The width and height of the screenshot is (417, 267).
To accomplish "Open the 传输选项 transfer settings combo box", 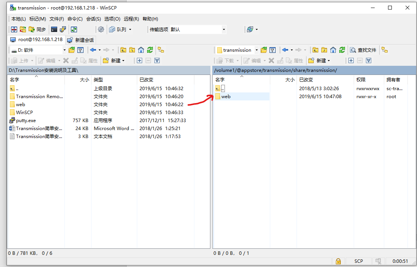I will (198, 29).
